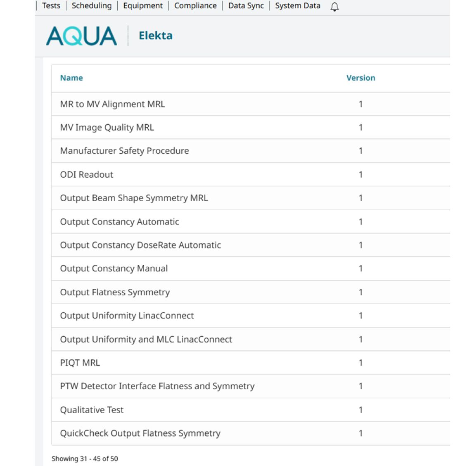Open the Qualitative Test entry
Image resolution: width=460 pixels, height=466 pixels.
(x=92, y=409)
